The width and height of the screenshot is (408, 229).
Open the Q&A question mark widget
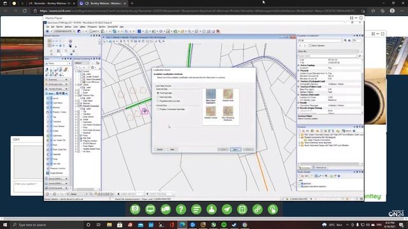(x=181, y=209)
